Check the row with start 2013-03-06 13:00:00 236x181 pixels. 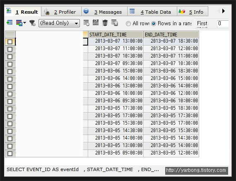click(x=10, y=87)
